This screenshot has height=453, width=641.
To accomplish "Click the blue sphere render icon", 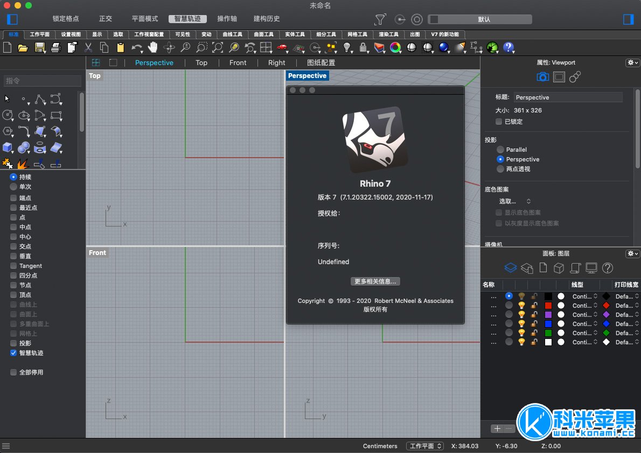I will coord(443,47).
